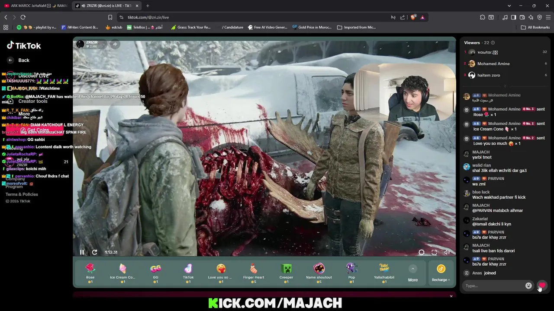Close the ZRIZIR TikTok tab

pos(137,6)
